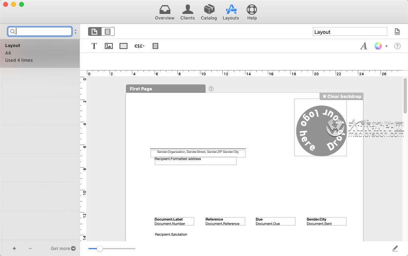
Task: Insert an image element
Action: coord(108,46)
